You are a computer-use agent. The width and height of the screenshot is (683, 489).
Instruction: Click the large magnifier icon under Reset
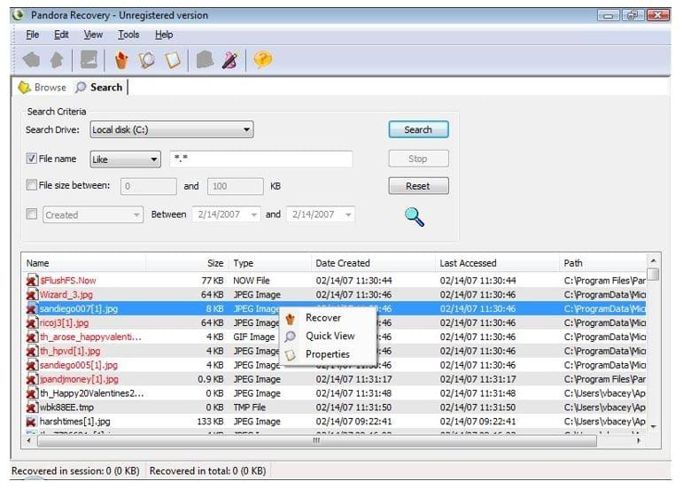pyautogui.click(x=415, y=216)
